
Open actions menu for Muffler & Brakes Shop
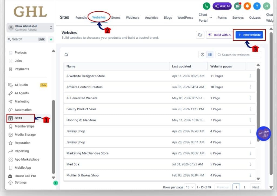[x=250, y=175]
